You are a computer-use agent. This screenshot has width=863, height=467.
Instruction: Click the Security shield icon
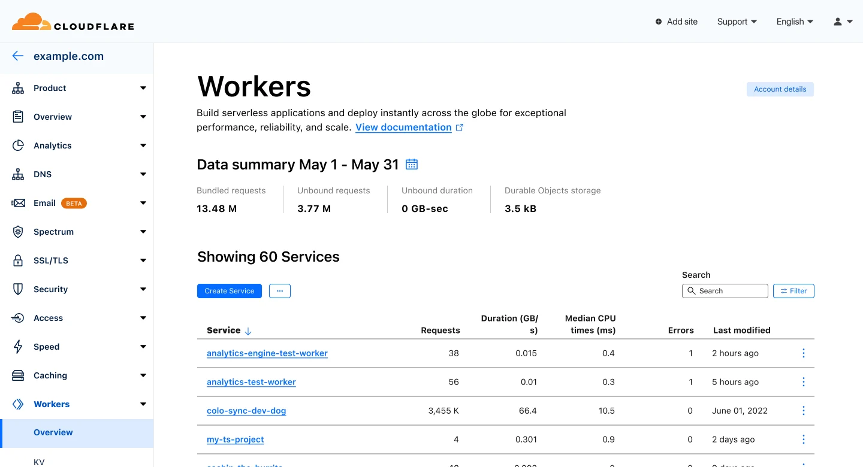pos(18,289)
